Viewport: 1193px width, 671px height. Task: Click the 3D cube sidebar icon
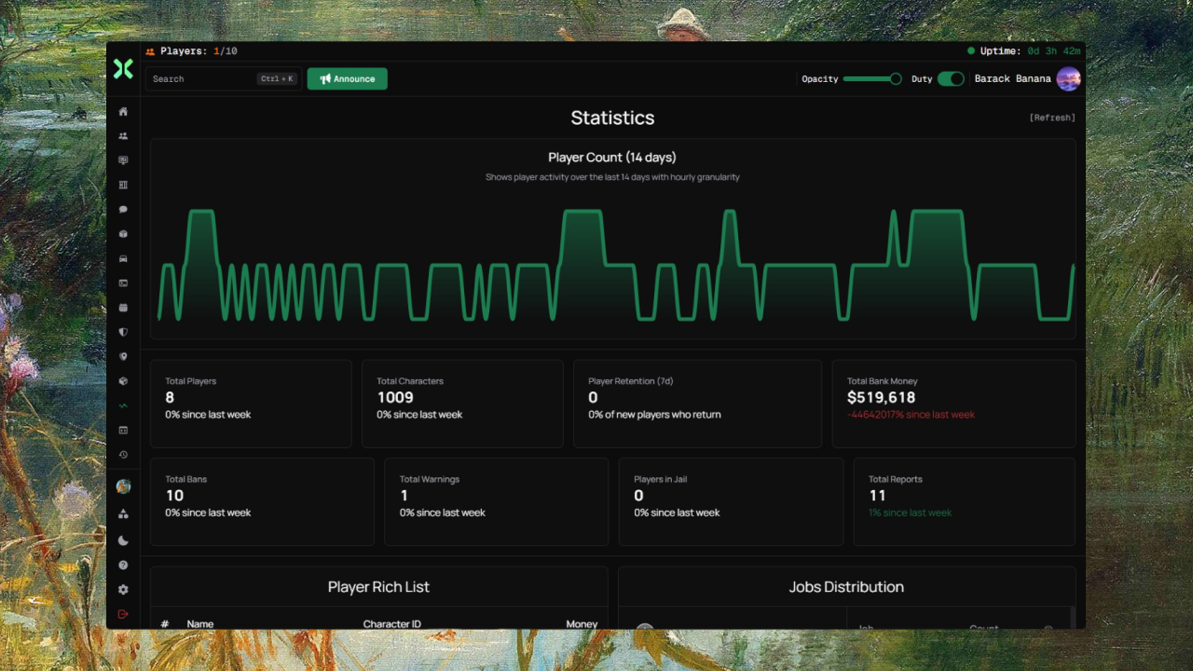click(123, 381)
